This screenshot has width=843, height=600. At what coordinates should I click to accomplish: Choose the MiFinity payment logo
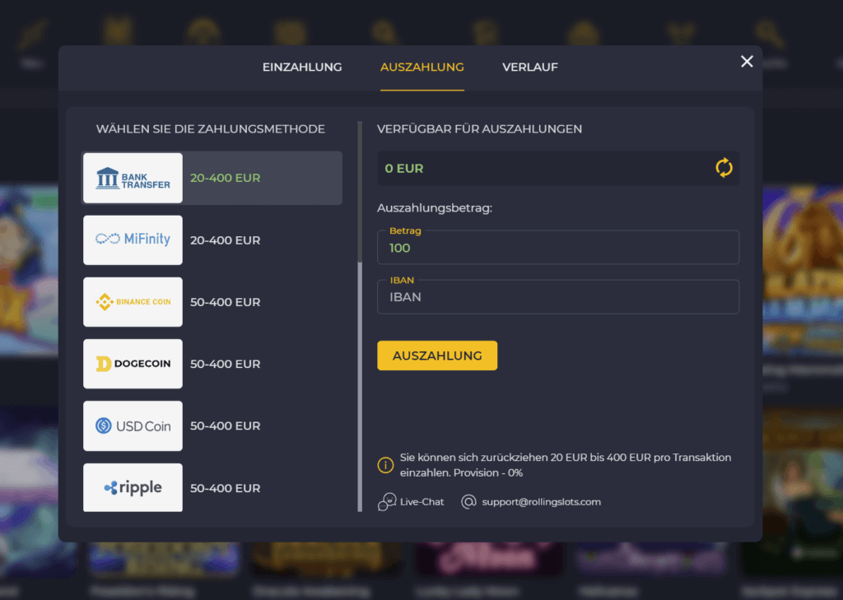(133, 240)
